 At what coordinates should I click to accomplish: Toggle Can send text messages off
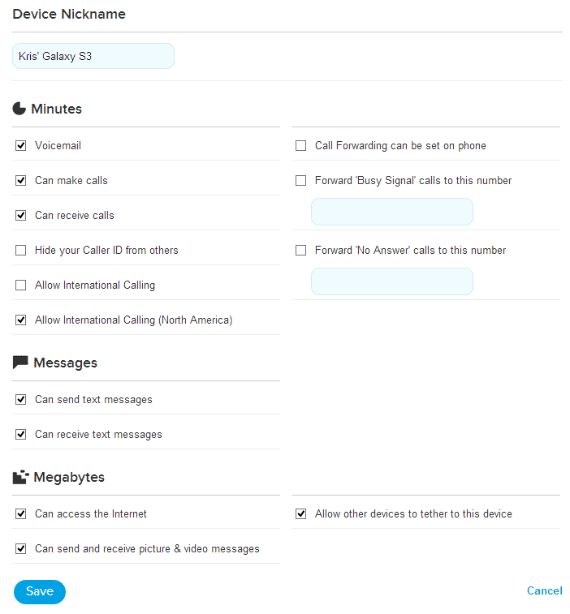point(21,399)
